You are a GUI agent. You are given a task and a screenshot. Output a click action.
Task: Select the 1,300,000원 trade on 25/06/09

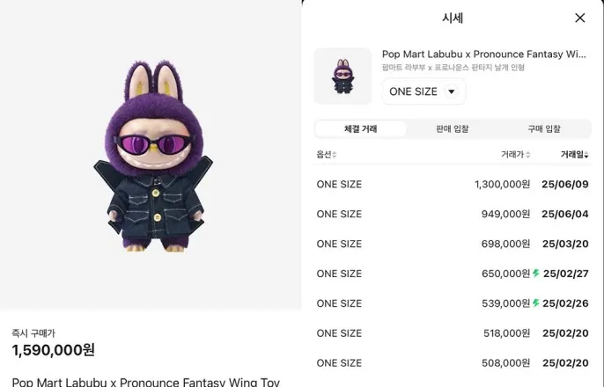coord(453,185)
